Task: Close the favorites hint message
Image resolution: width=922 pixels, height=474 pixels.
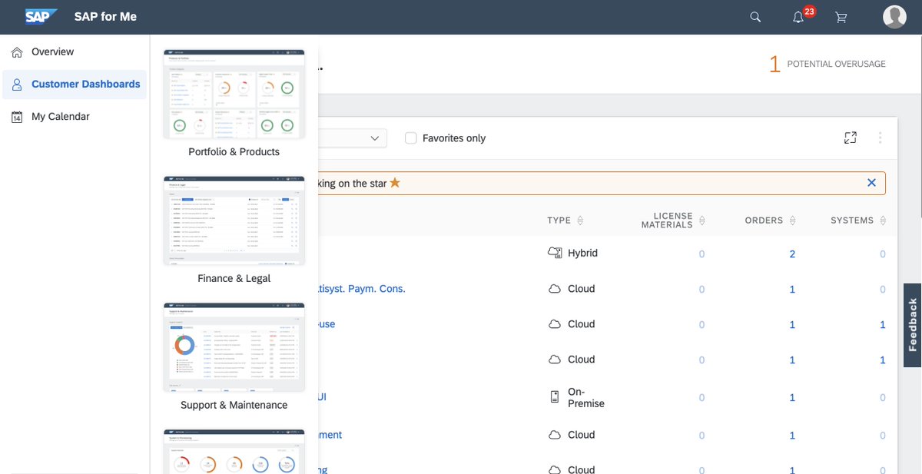Action: (871, 183)
